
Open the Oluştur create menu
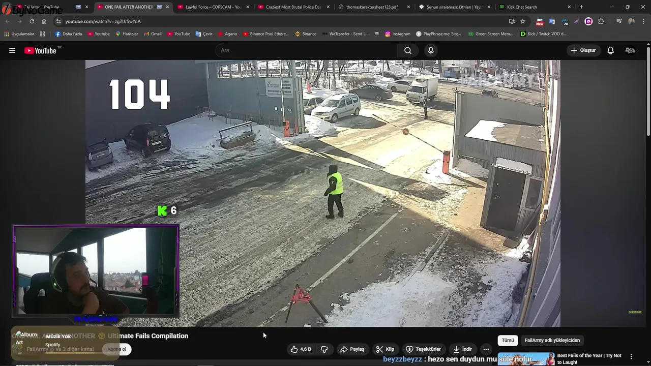pos(583,50)
